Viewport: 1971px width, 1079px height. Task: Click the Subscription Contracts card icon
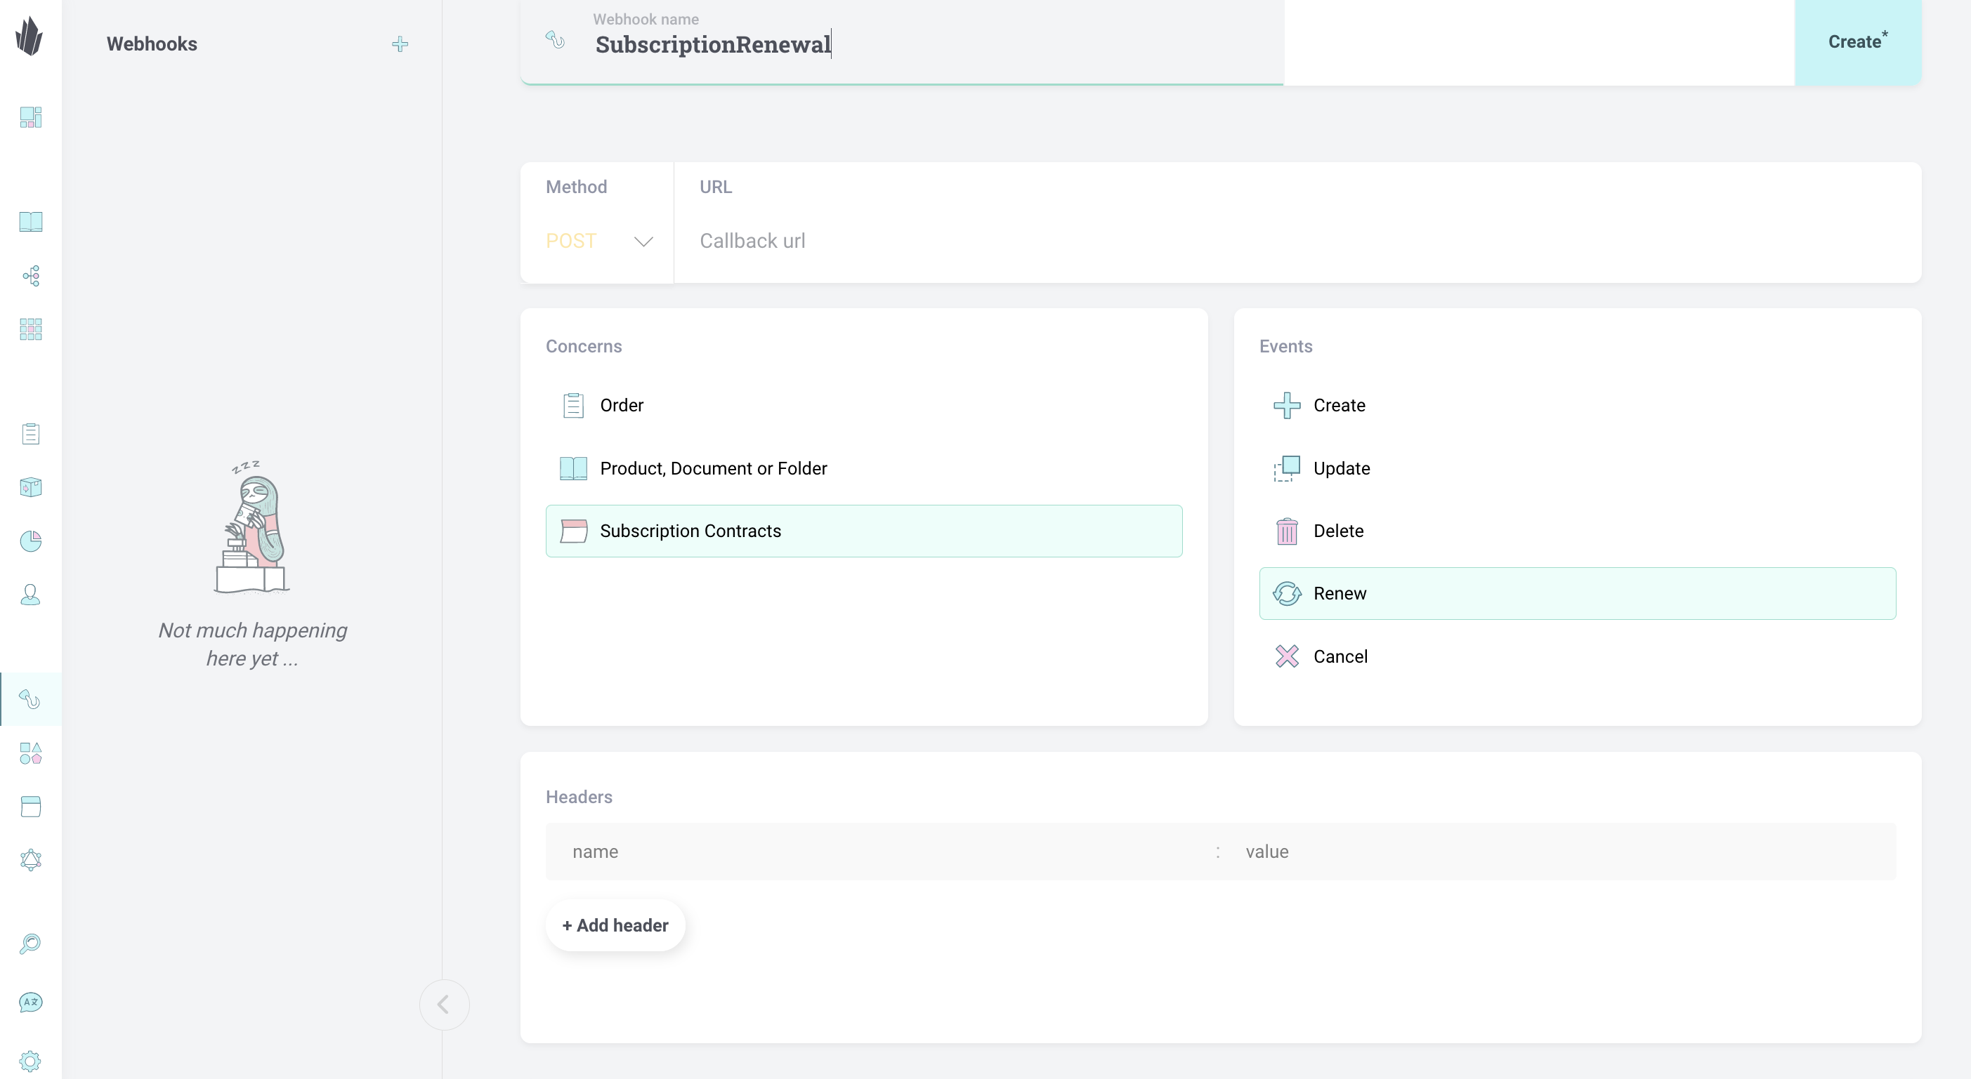pos(573,531)
